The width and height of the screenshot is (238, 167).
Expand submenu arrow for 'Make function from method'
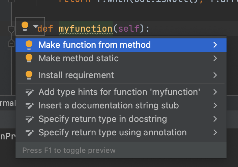tap(215, 45)
